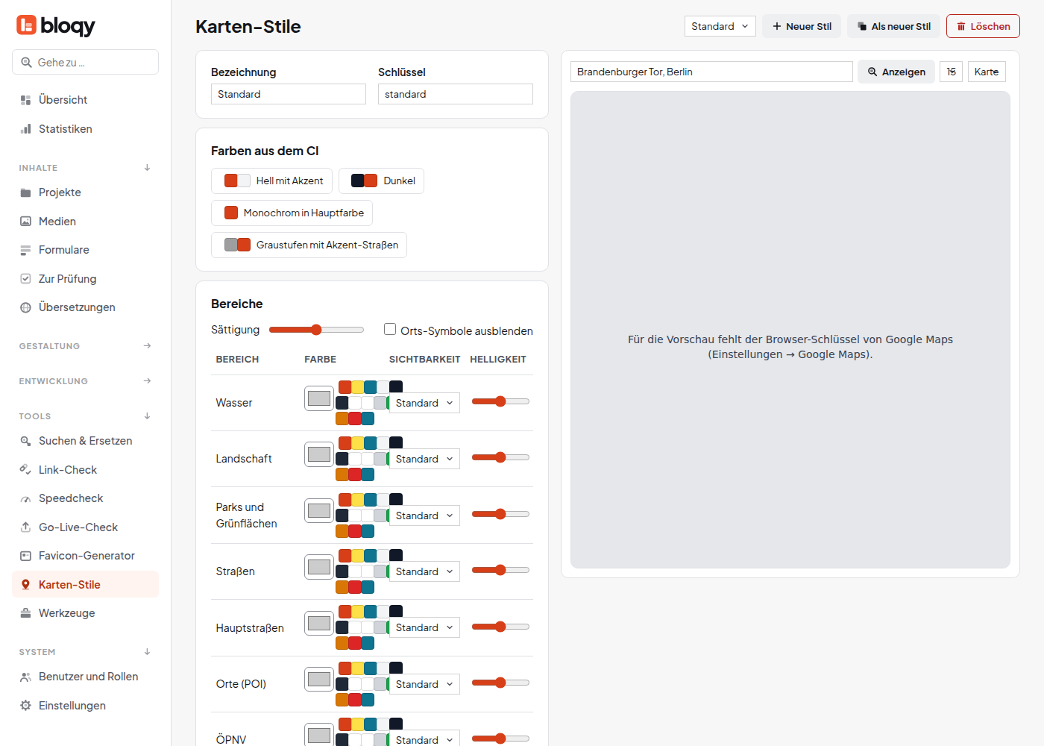Click the Sättigung slider handle
Screen dimensions: 1044x746
coord(316,330)
